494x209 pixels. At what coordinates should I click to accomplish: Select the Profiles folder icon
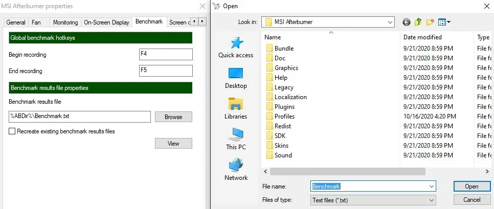point(270,116)
